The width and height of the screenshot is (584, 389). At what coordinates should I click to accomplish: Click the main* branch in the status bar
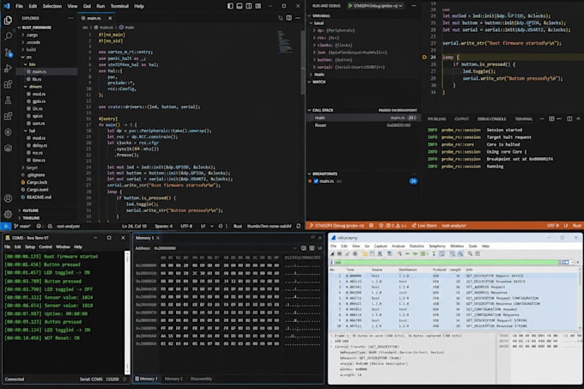pos(22,226)
